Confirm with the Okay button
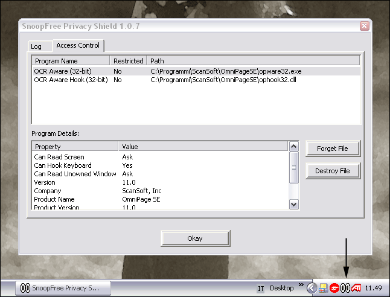The image size is (390, 297). pos(195,238)
